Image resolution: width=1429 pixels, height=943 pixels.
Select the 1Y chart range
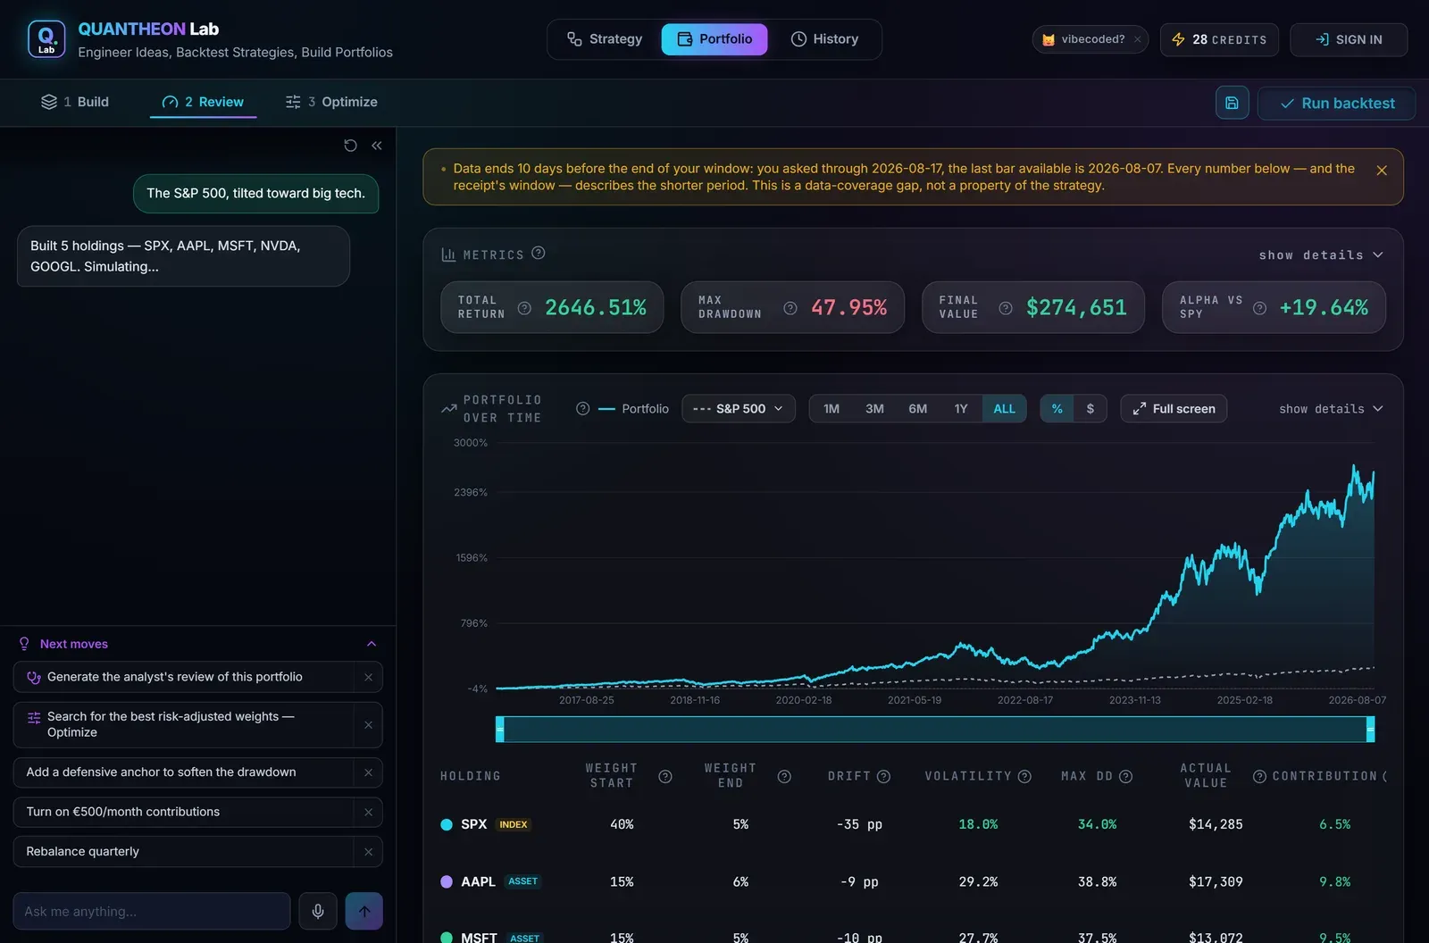tap(961, 408)
